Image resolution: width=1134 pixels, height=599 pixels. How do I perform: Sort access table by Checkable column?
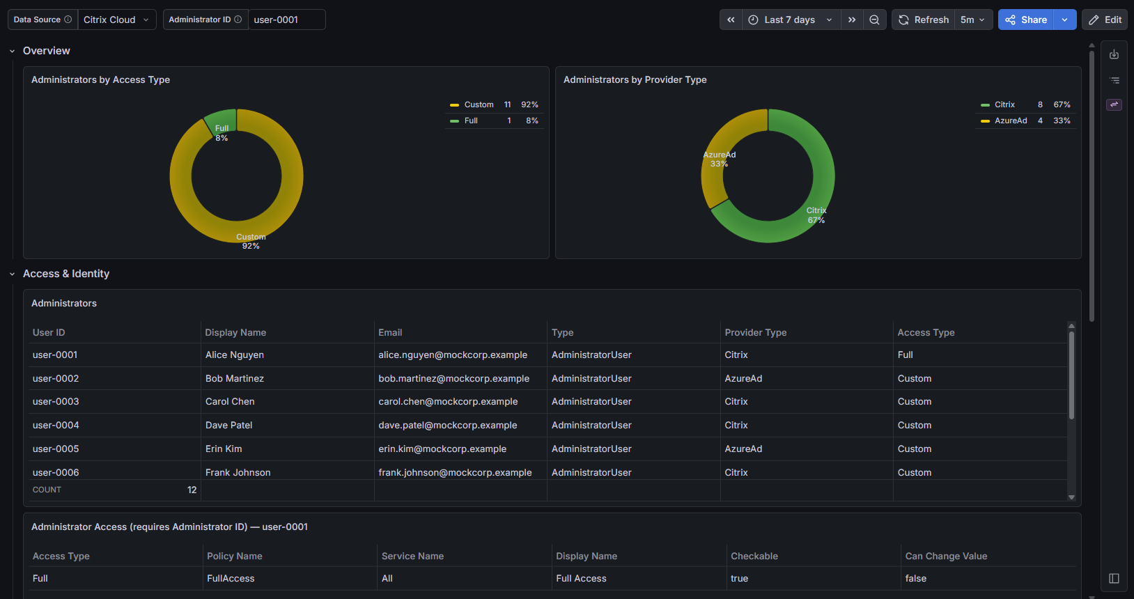[x=754, y=556]
